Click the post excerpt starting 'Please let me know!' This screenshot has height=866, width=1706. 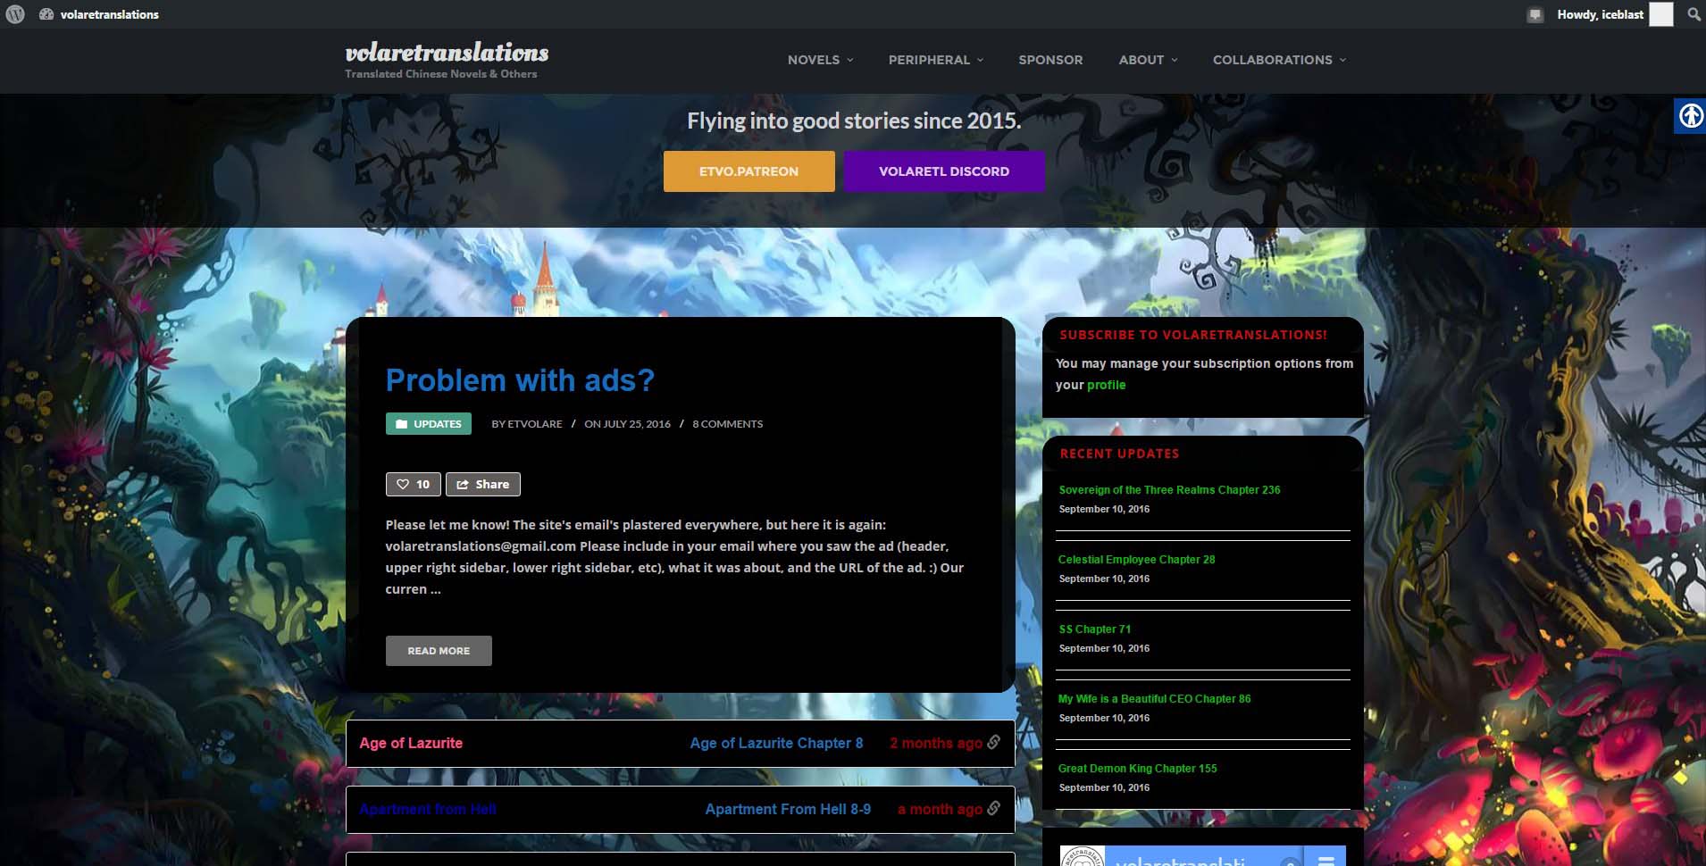[x=674, y=557]
